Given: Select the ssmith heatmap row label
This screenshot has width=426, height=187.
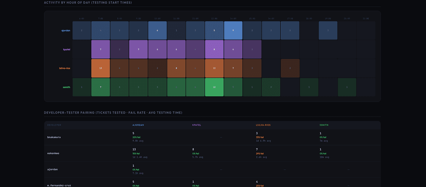Looking at the screenshot, I should 67,87.
